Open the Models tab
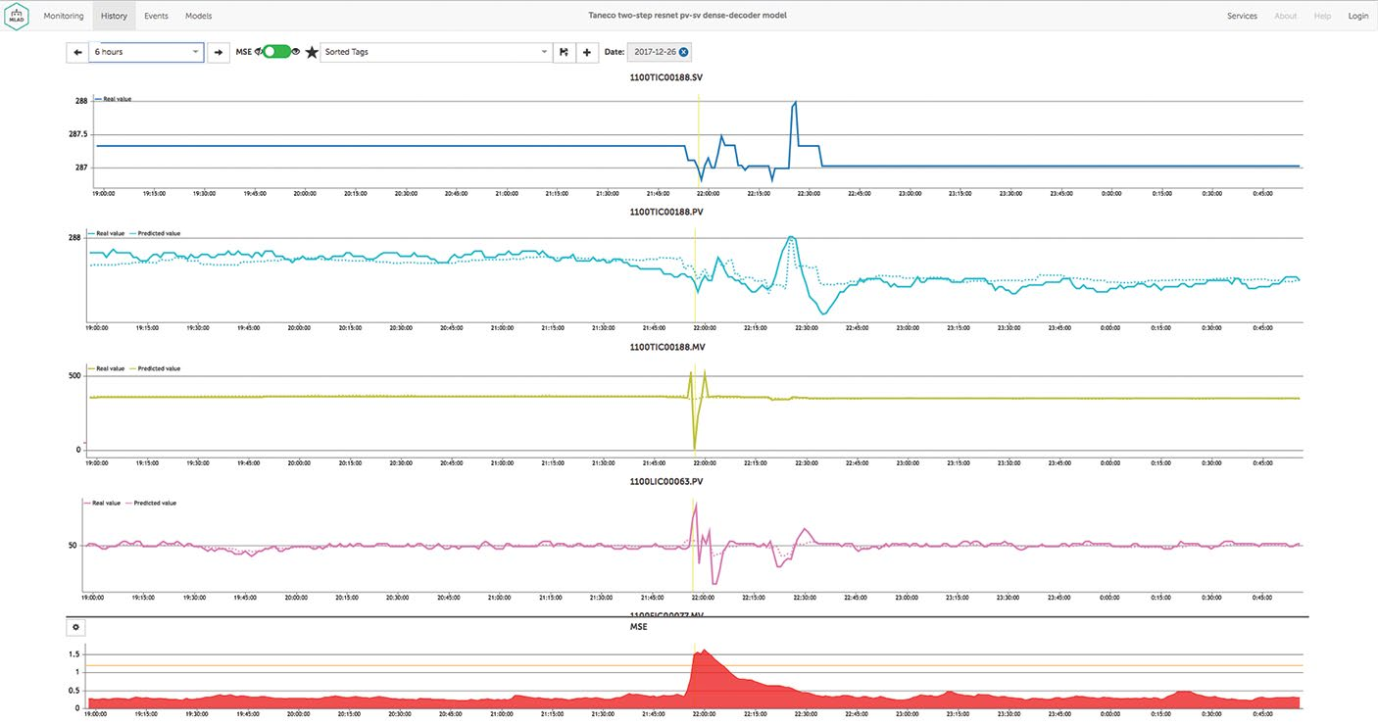 198,16
